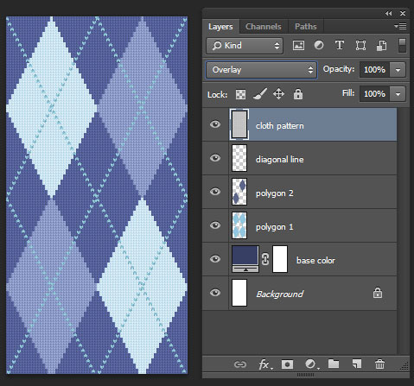
Task: Lock all padlock icon
Action: pos(298,94)
